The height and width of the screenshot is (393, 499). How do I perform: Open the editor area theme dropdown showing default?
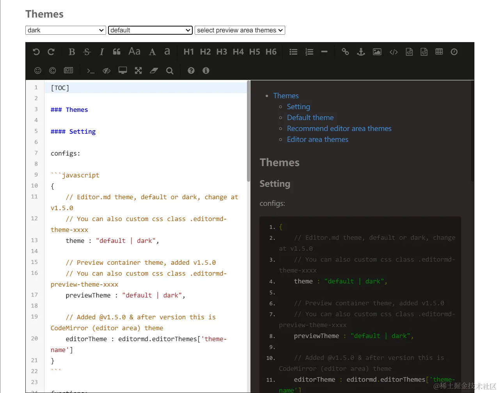coord(150,30)
